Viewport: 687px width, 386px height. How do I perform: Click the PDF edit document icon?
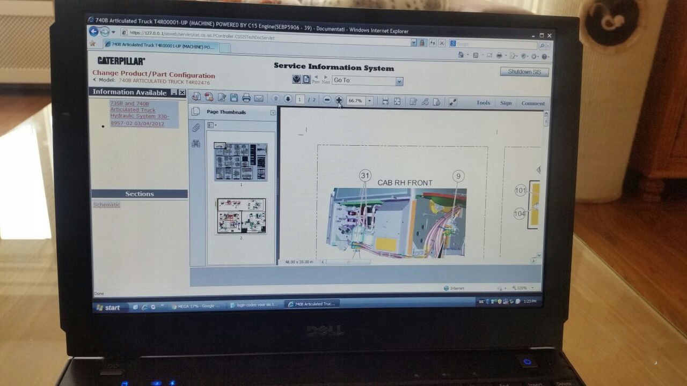pos(222,98)
